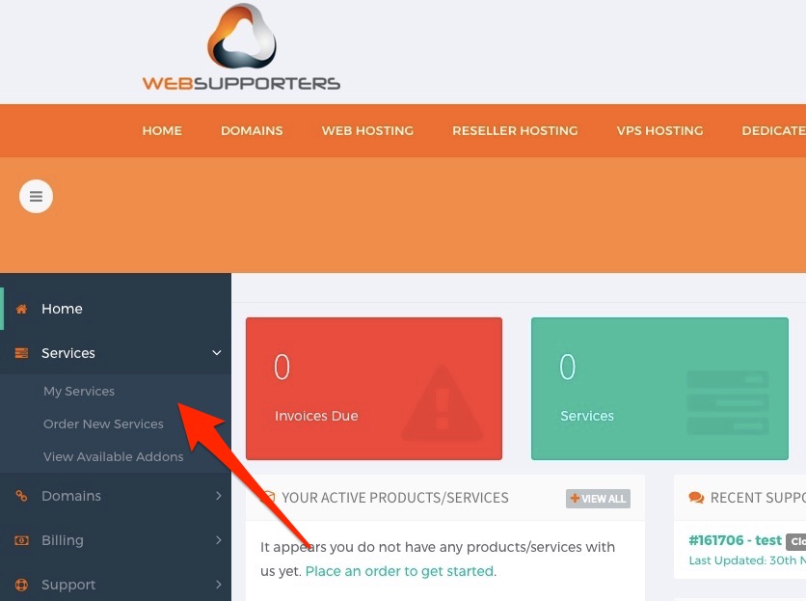Viewport: 806px width, 601px height.
Task: Click the Home house icon in sidebar
Action: 21,309
